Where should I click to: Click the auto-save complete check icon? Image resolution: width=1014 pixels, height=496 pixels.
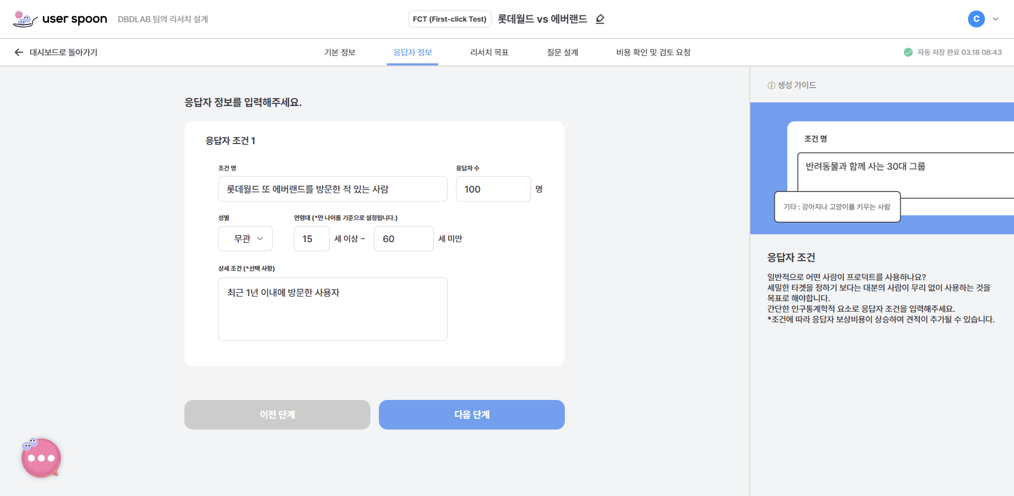[908, 52]
